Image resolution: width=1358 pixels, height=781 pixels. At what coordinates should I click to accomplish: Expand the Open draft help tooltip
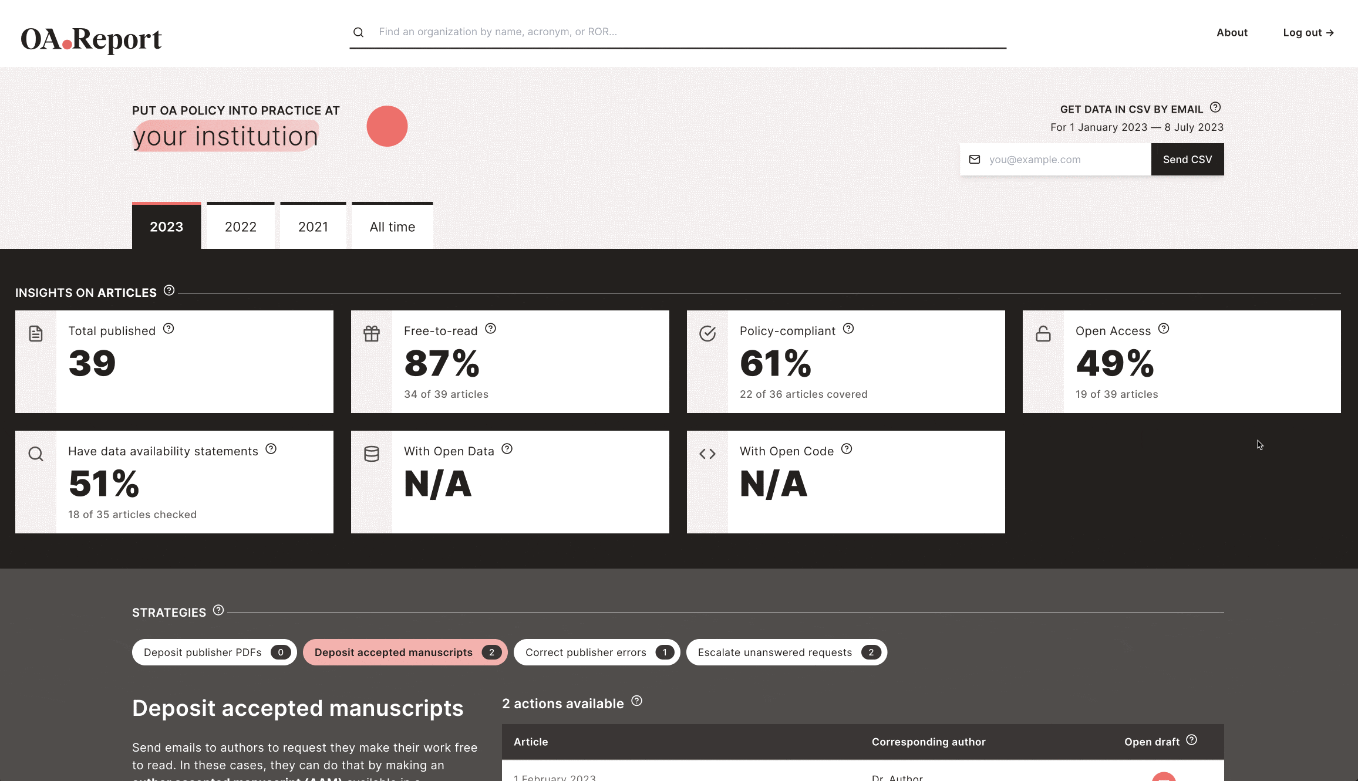click(1192, 741)
